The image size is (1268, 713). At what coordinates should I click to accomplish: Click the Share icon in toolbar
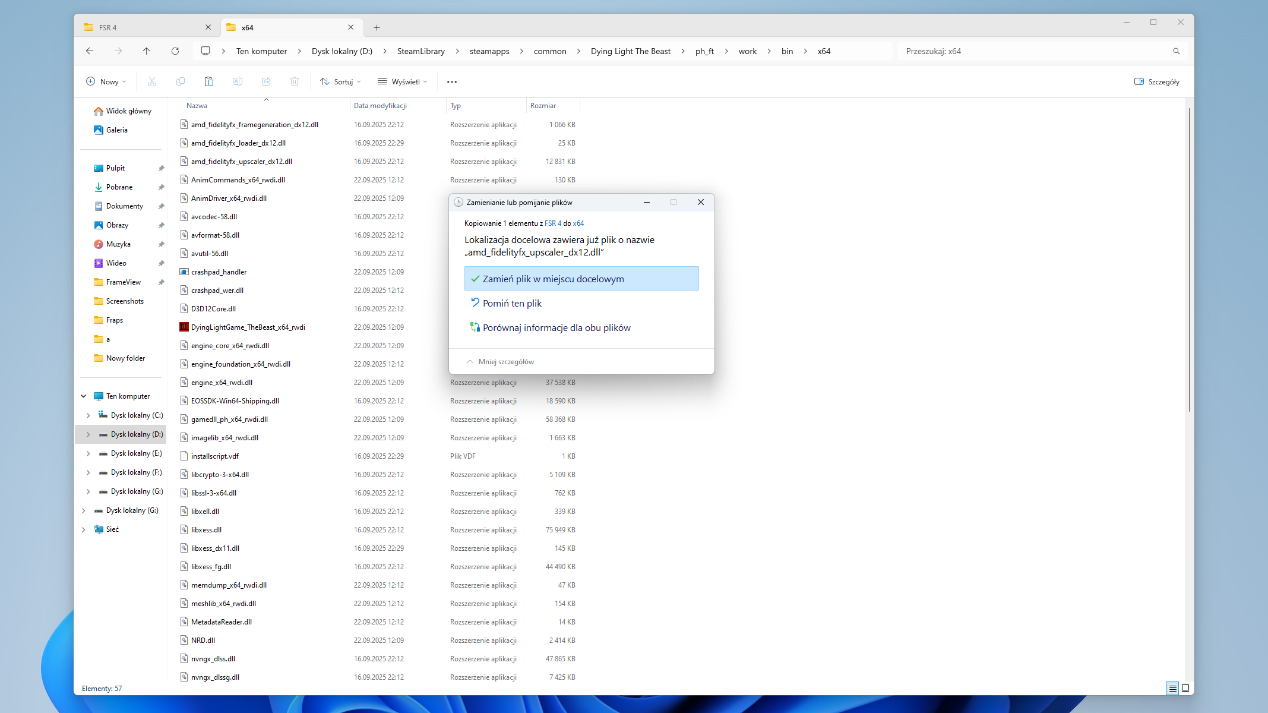pyautogui.click(x=266, y=81)
